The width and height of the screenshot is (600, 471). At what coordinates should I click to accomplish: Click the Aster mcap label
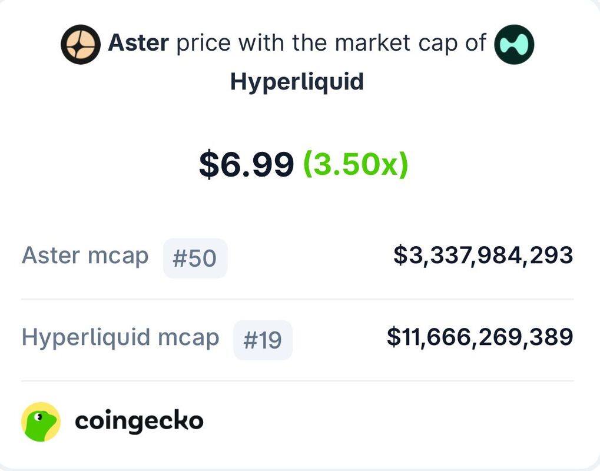point(85,256)
